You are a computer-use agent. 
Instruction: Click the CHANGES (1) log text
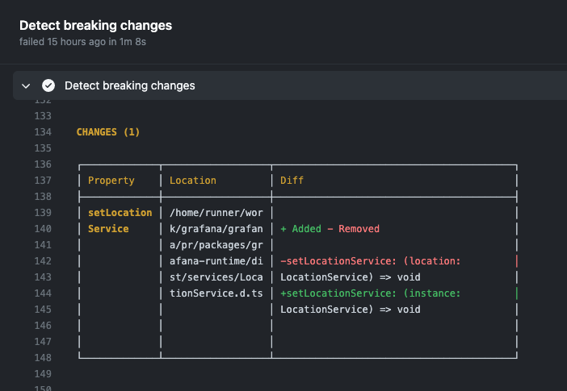click(x=108, y=132)
